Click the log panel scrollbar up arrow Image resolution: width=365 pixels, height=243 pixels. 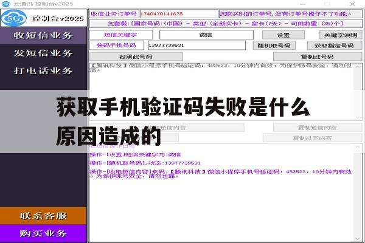[358, 147]
